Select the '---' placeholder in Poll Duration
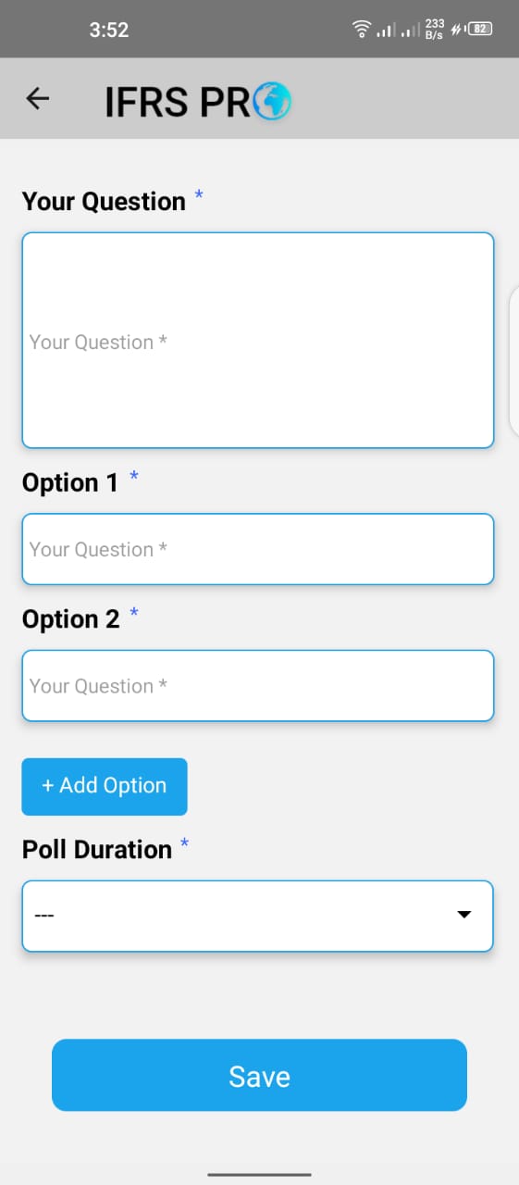This screenshot has height=1185, width=519. tap(44, 916)
